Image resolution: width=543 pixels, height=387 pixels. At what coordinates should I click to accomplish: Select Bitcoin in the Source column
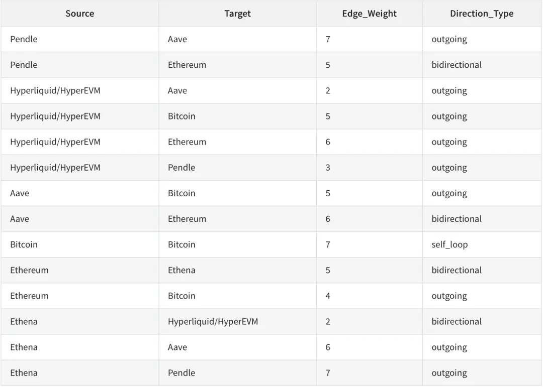click(x=24, y=244)
